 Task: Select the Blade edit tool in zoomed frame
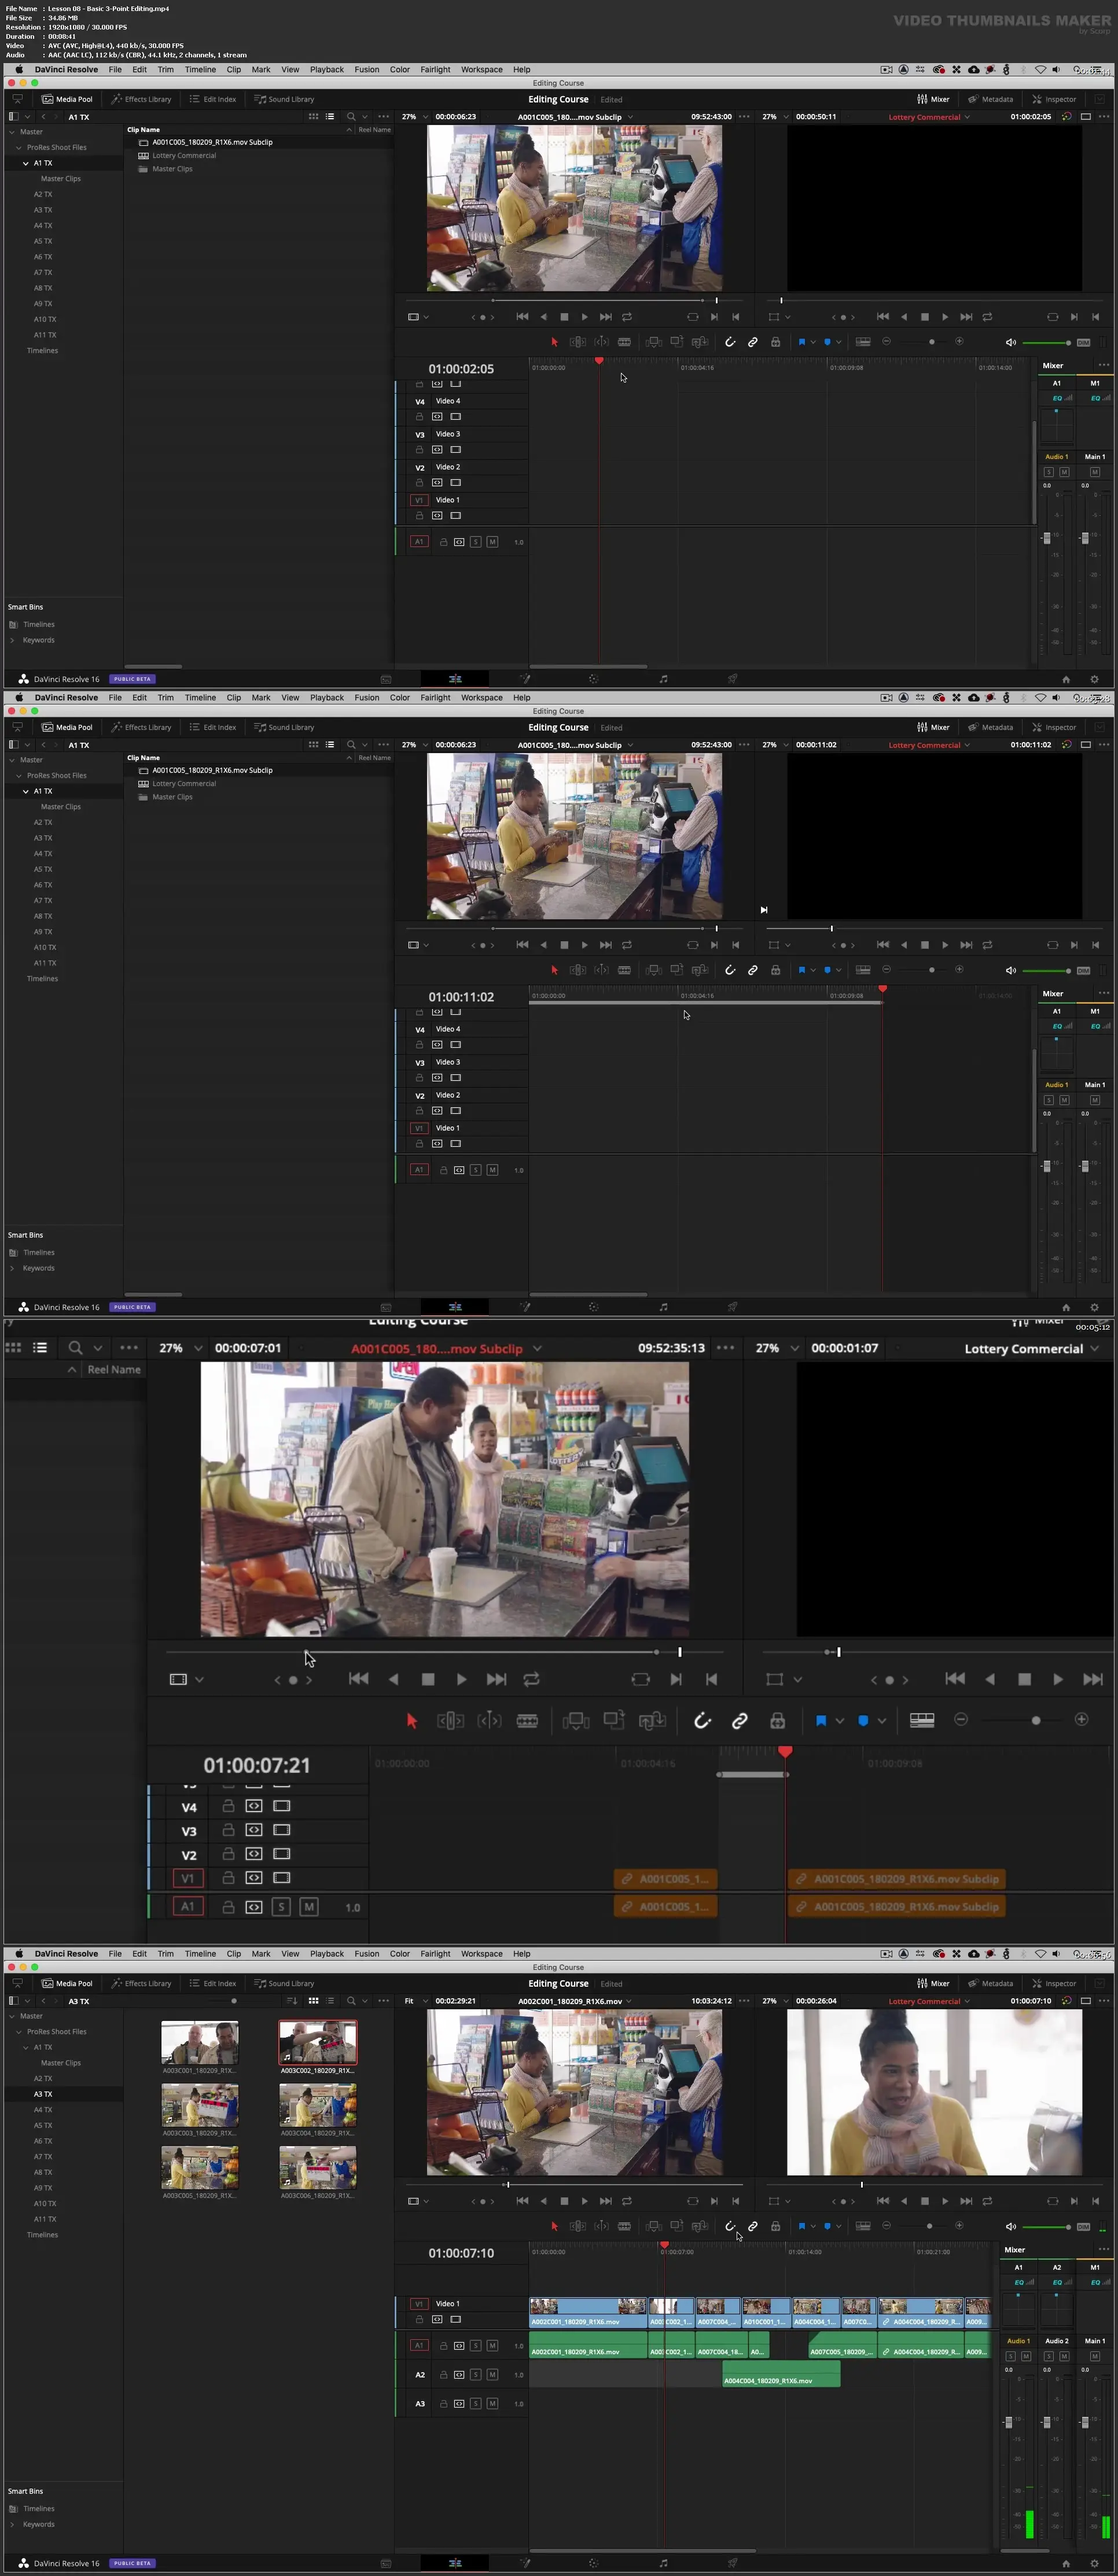[x=527, y=1720]
